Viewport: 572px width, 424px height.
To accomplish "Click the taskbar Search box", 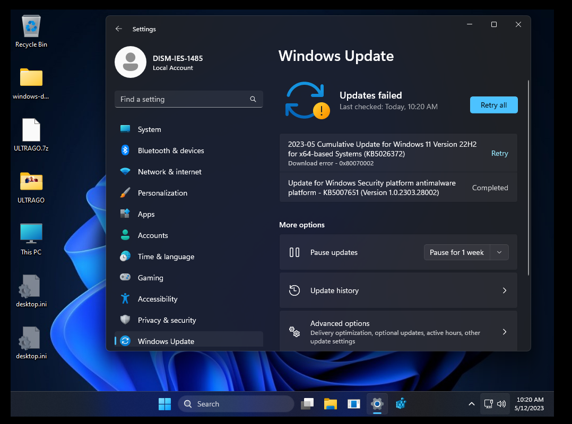I will tap(236, 404).
